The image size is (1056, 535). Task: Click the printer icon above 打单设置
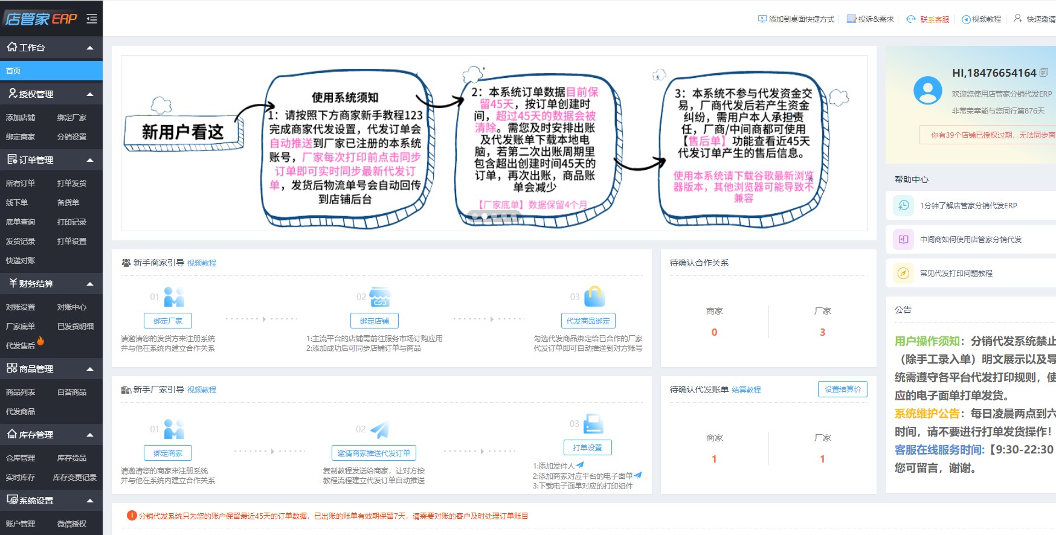tap(593, 424)
